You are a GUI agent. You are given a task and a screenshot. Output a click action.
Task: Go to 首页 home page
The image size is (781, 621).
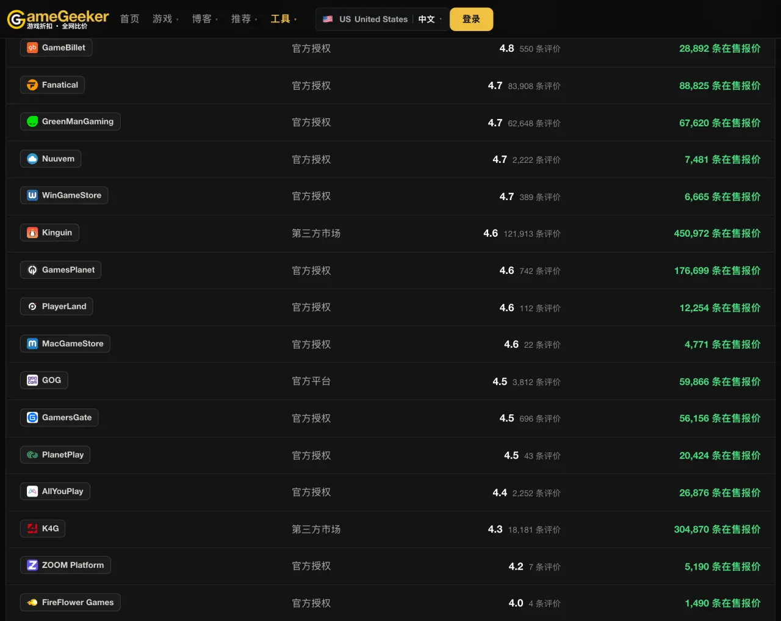point(129,19)
